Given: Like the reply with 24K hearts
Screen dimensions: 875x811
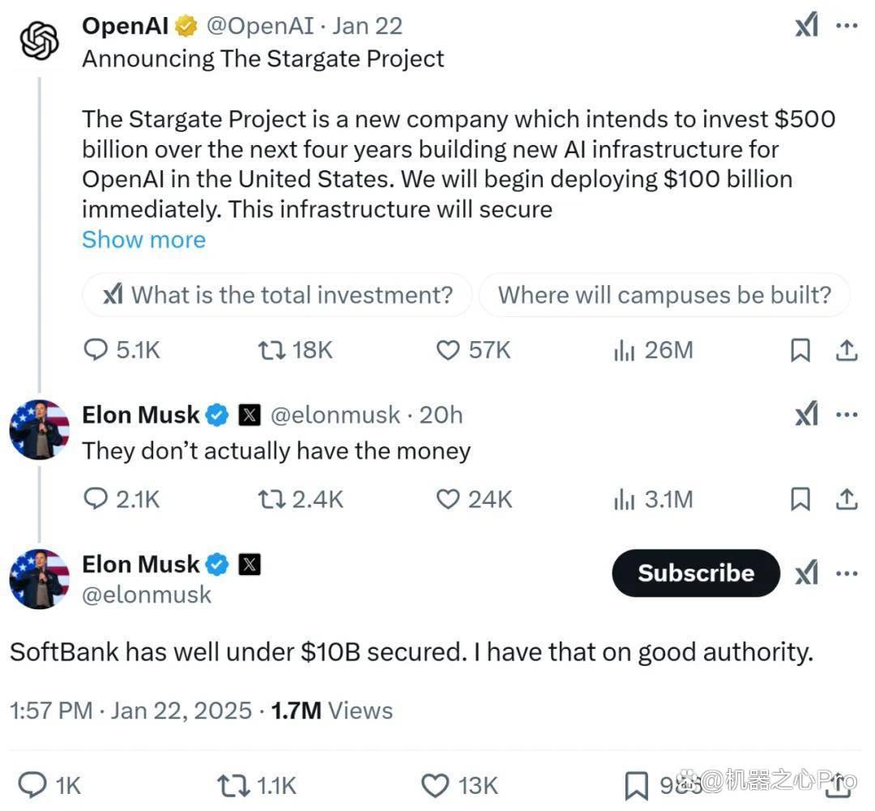Looking at the screenshot, I should [474, 499].
